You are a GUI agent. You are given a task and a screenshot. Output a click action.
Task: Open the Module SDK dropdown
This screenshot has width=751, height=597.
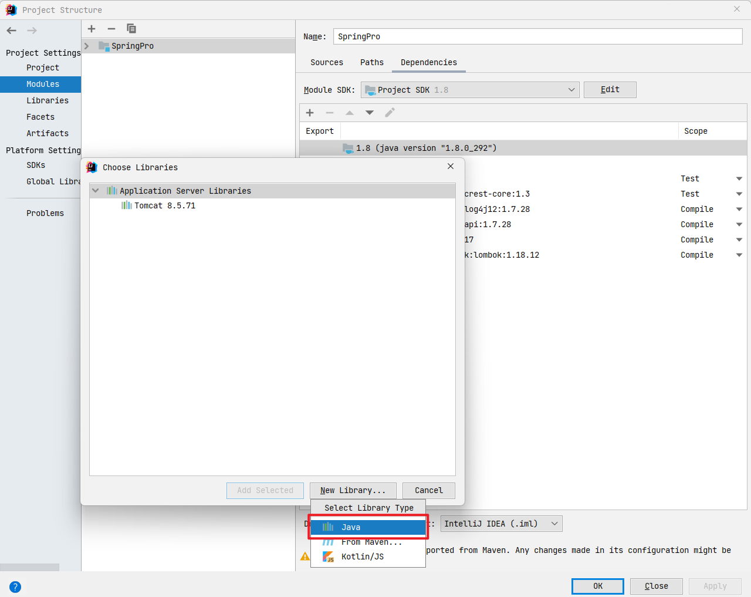coord(470,90)
